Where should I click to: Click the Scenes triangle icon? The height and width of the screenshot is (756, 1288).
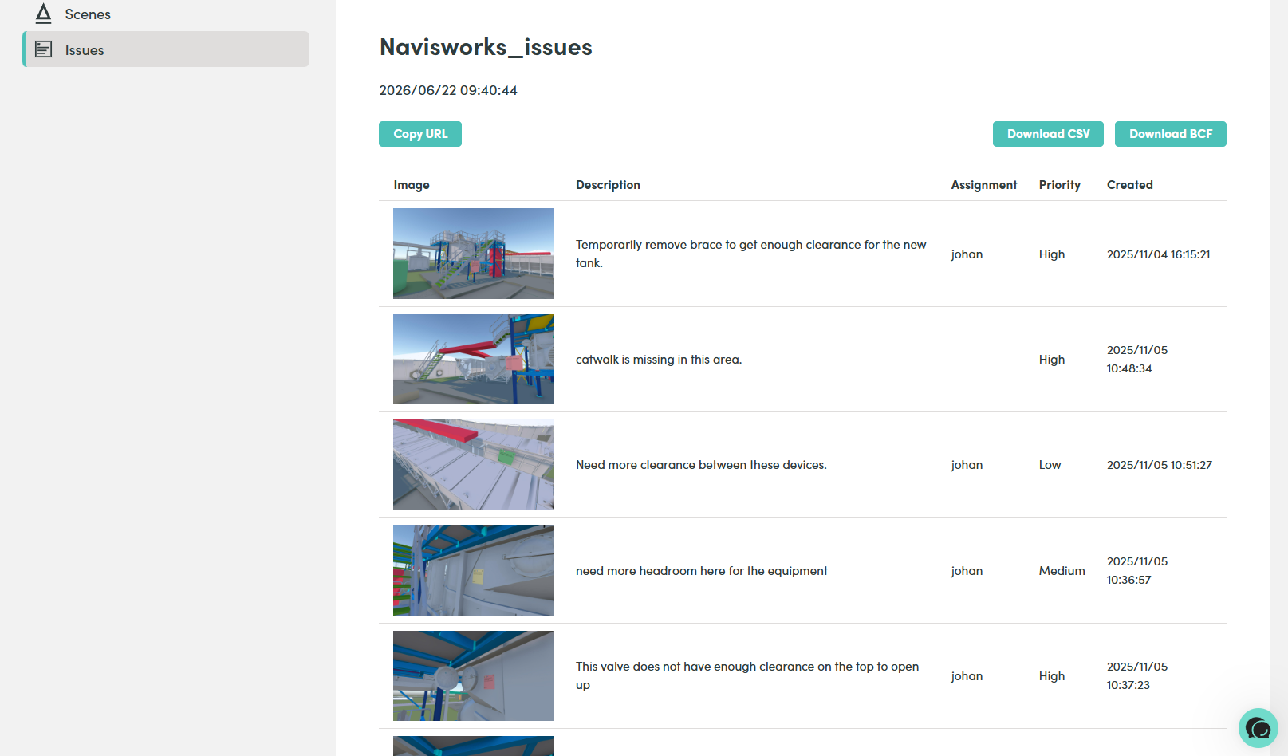[x=44, y=14]
